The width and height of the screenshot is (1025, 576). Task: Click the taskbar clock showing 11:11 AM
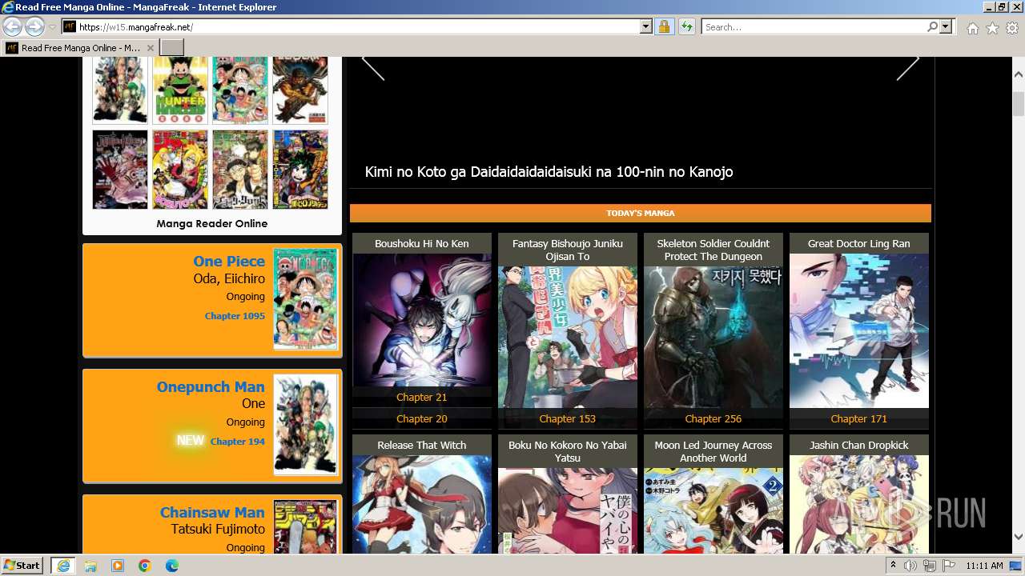(x=984, y=566)
